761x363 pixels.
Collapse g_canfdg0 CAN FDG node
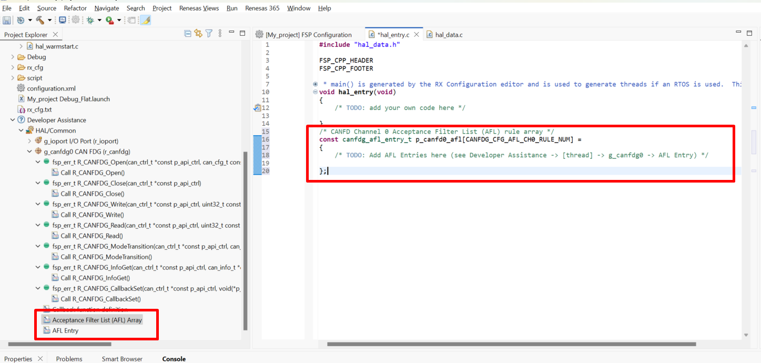click(x=30, y=152)
